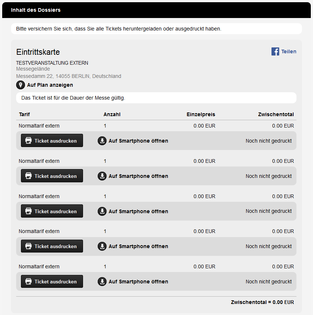The height and width of the screenshot is (315, 313).
Task: Click printer icon in fifth ticket row
Action: [28, 281]
